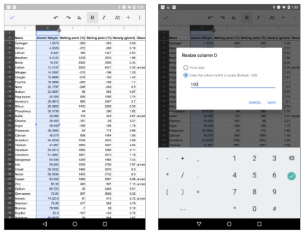This screenshot has width=305, height=234.
Task: Select 'Boiling point (°C)' header cell, left screen
Action: (x=99, y=38)
